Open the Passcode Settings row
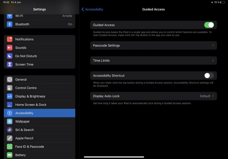 point(154,46)
